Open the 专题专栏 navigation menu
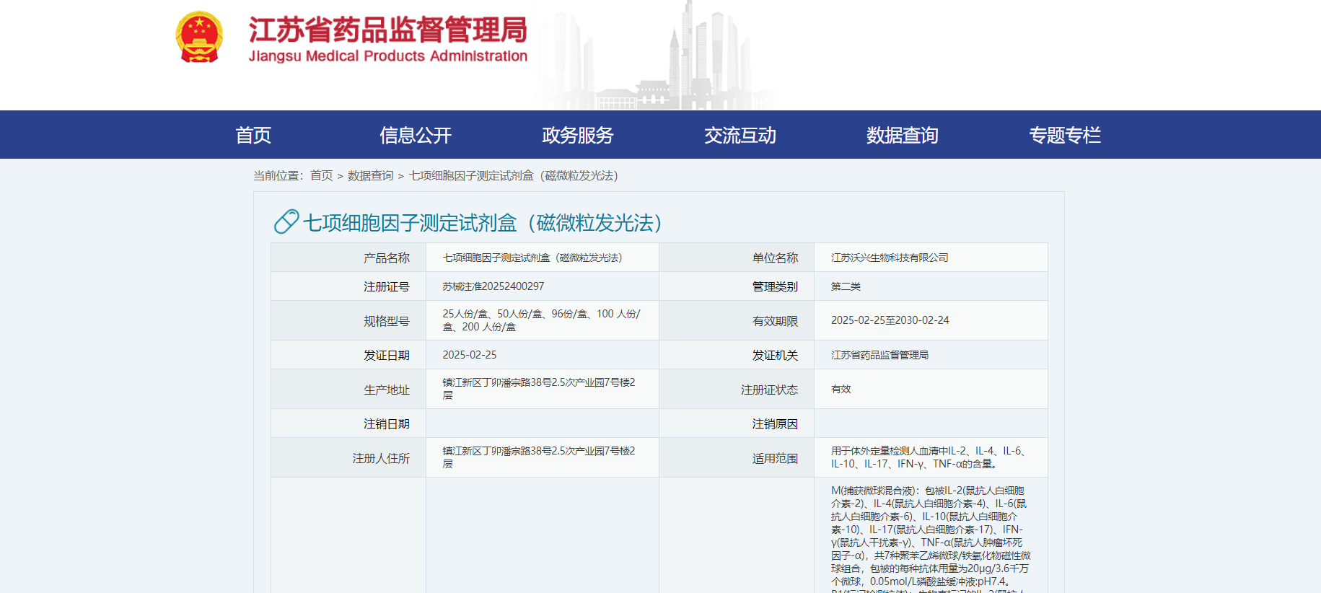This screenshot has height=593, width=1321. click(x=1065, y=135)
